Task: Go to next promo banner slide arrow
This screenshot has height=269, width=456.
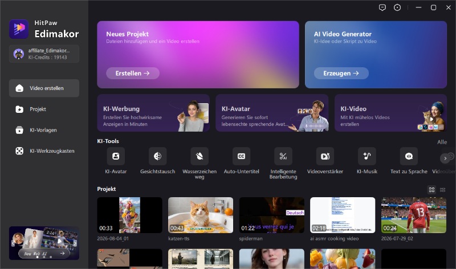Action: pos(75,243)
